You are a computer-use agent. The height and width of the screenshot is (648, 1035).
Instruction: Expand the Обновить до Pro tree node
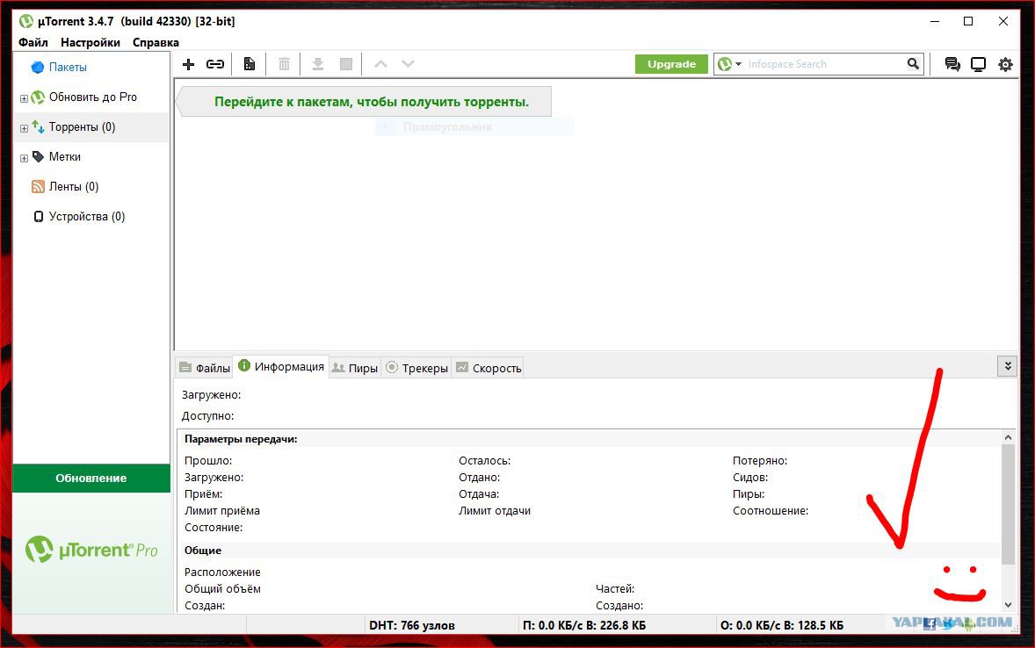point(24,98)
